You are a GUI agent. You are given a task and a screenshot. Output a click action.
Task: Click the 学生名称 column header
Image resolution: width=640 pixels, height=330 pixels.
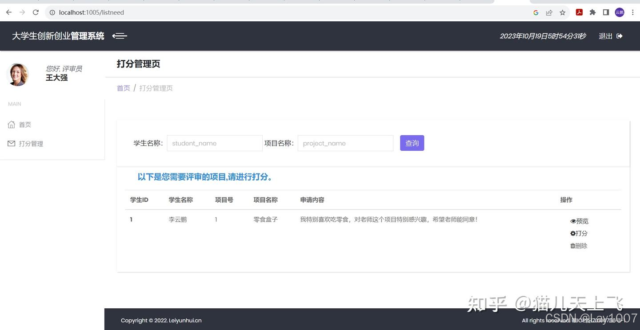(x=181, y=200)
